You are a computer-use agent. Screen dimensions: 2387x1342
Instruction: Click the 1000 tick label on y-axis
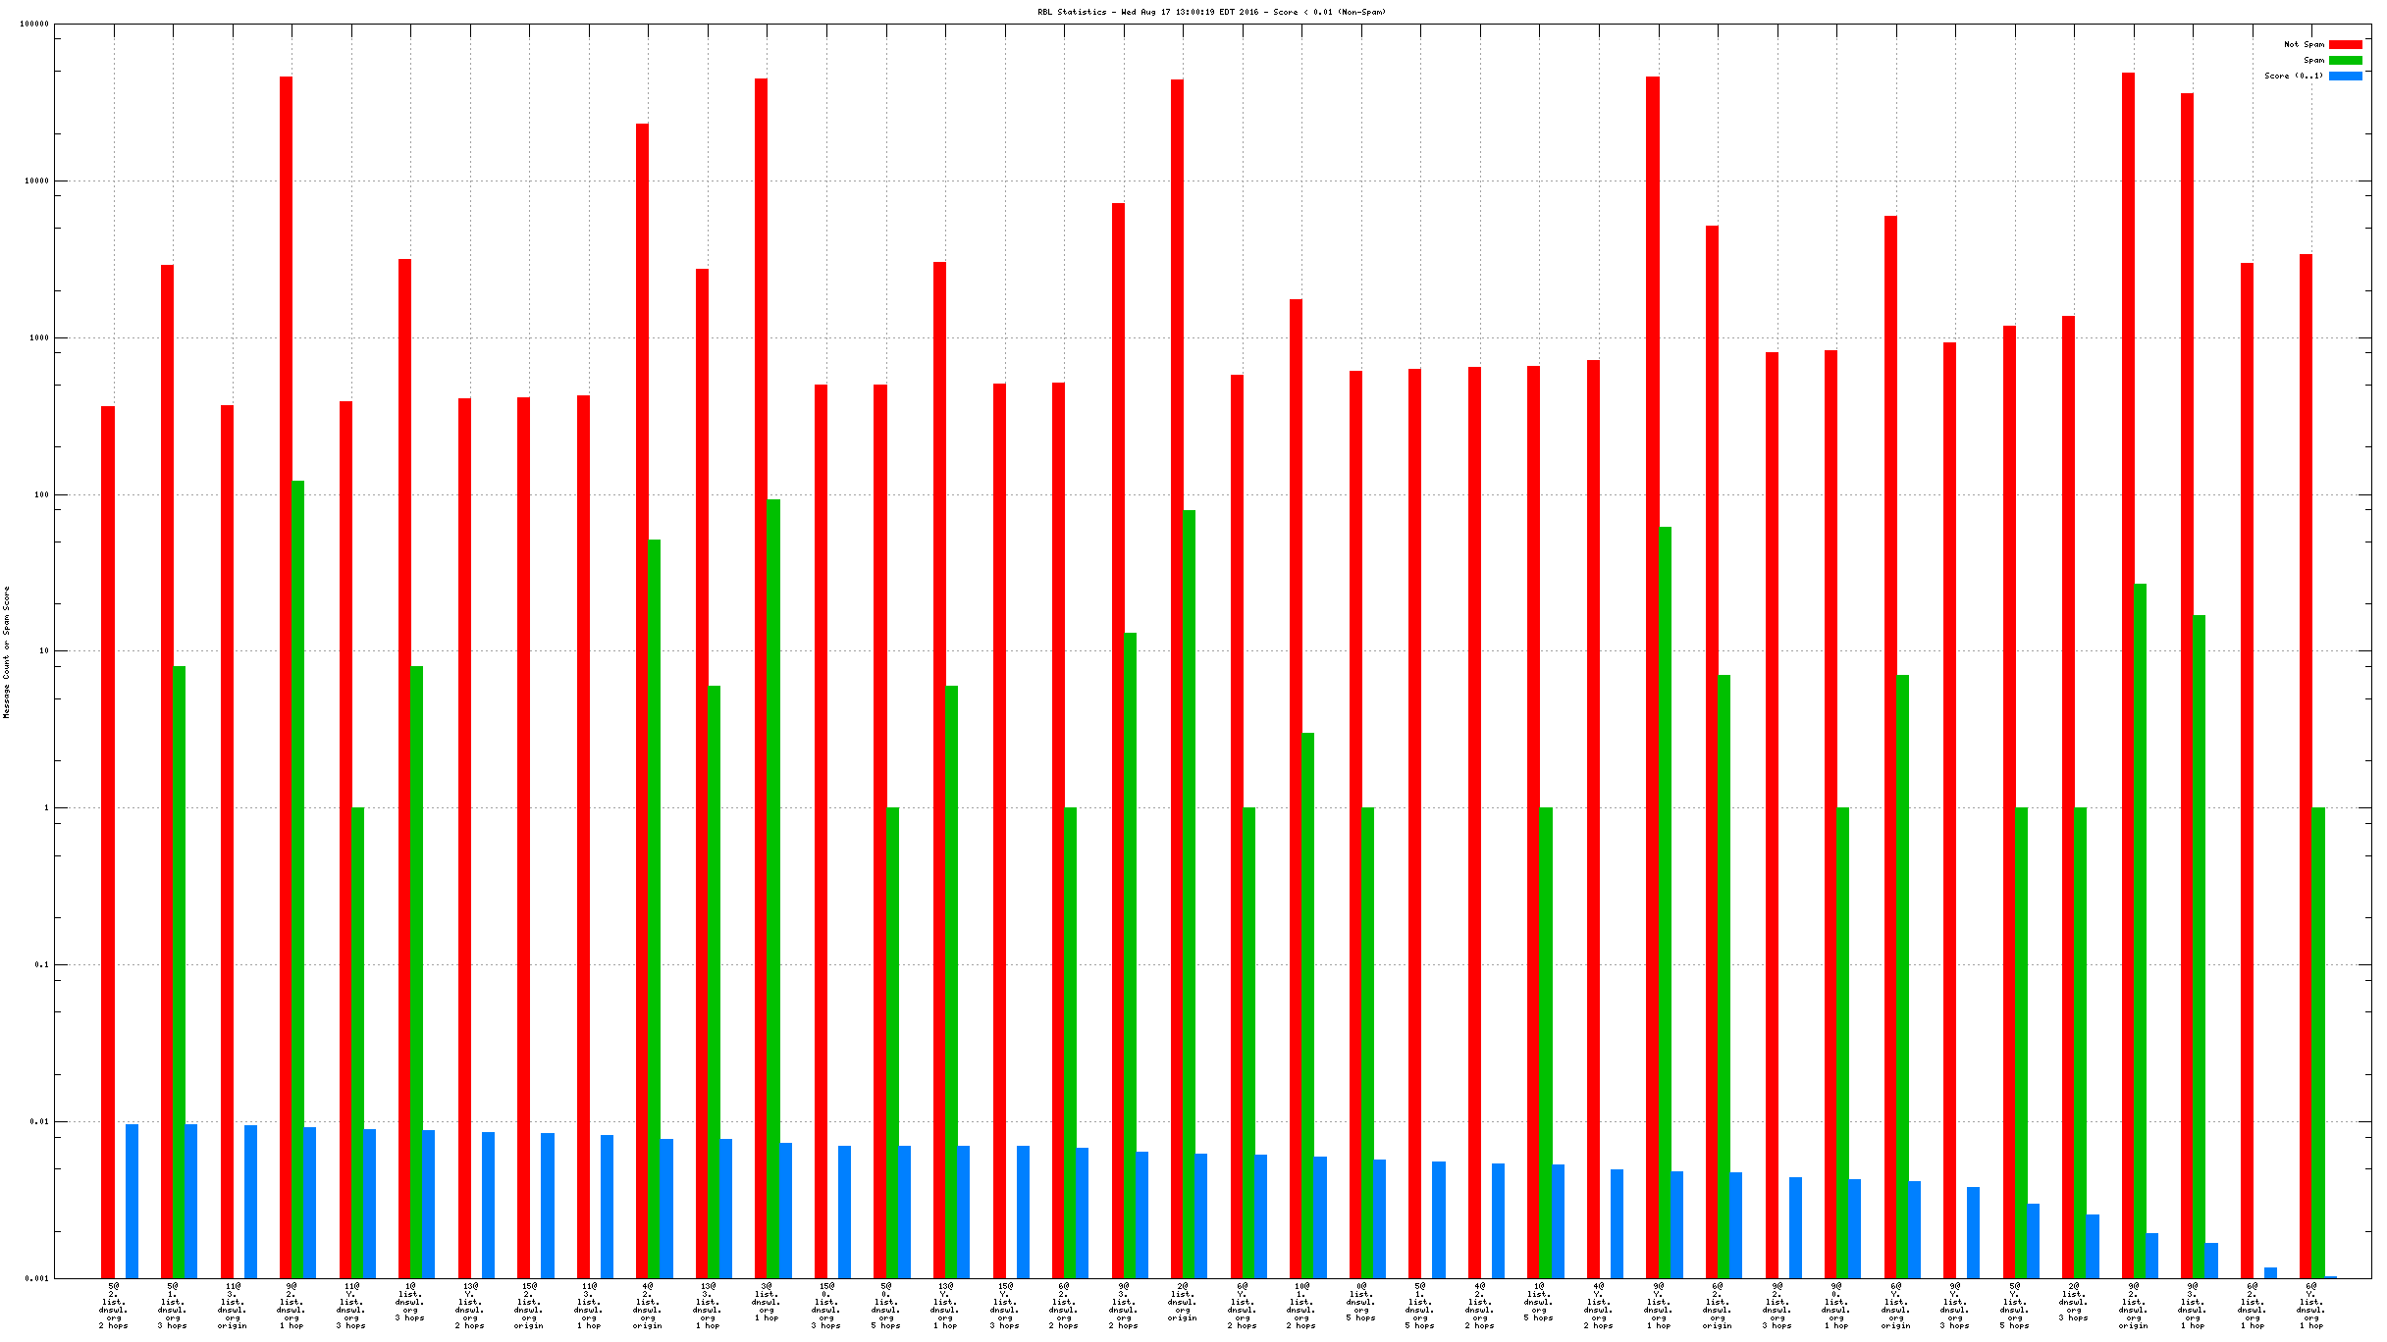pyautogui.click(x=38, y=337)
